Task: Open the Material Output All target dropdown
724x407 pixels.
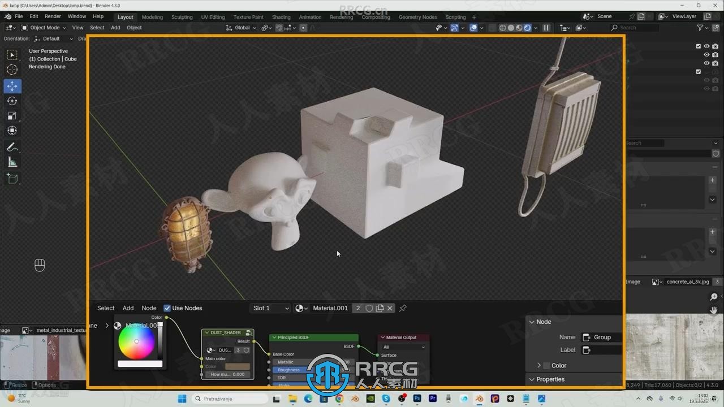Action: (404, 347)
